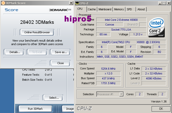Image resolution: width=172 pixels, height=113 pixels.
Task: Click the Run 3DMark button
Action: 35,109
